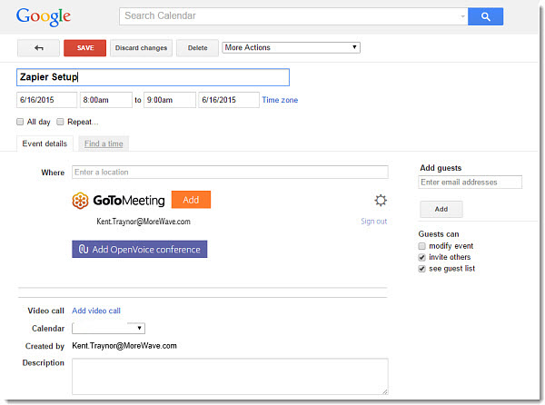Toggle the Repeat checkbox
The height and width of the screenshot is (405, 545).
click(61, 122)
